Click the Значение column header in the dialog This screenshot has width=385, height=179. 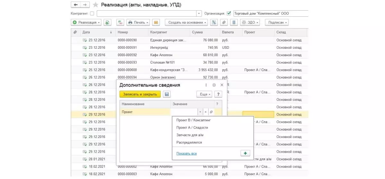[193, 104]
